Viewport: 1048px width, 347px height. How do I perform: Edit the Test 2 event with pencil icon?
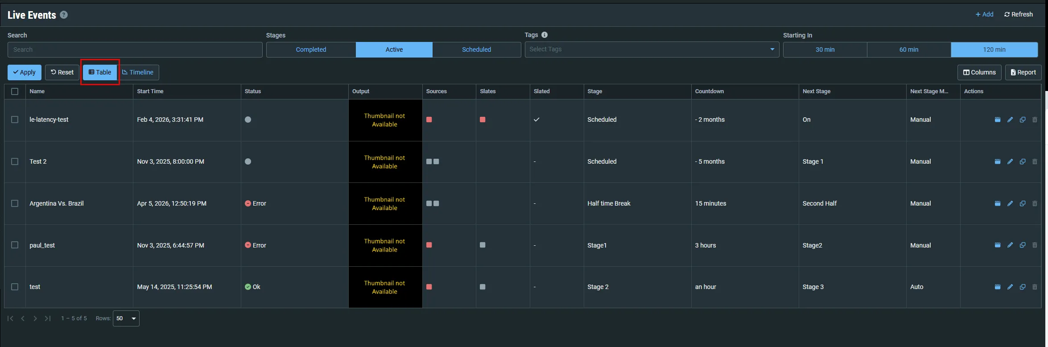(1010, 161)
